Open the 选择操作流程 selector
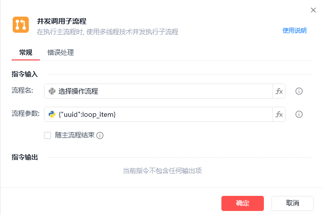323x215 pixels. (162, 91)
